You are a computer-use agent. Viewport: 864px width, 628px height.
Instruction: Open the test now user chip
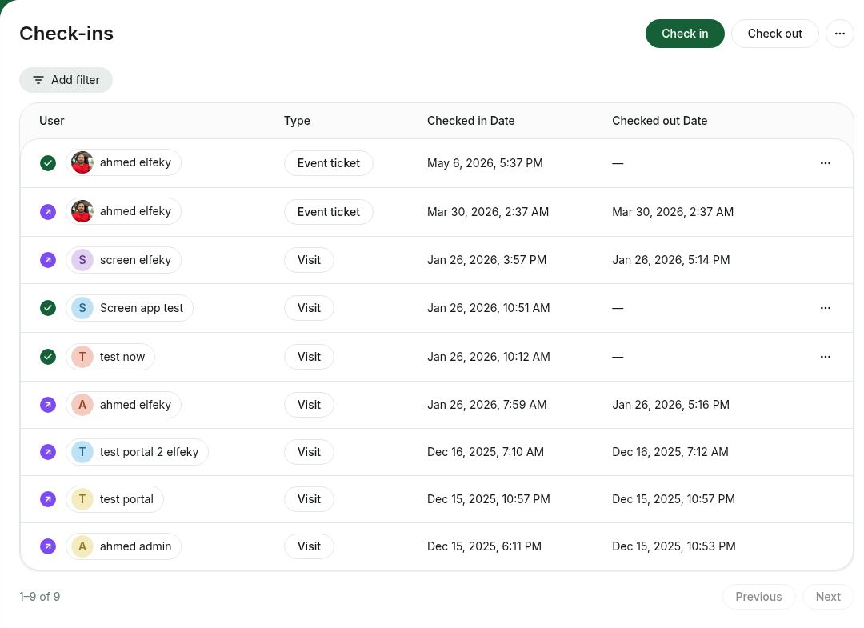pos(110,357)
